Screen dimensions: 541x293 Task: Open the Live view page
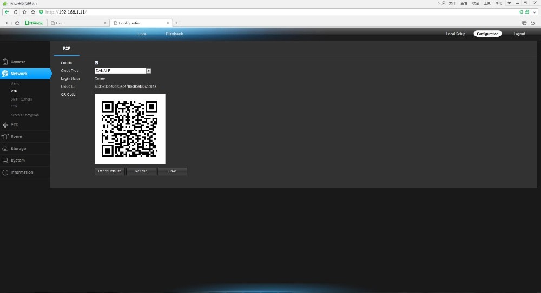142,34
